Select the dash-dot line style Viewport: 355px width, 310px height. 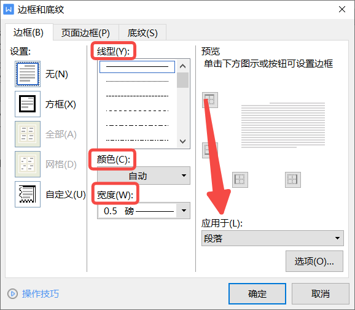coord(137,125)
